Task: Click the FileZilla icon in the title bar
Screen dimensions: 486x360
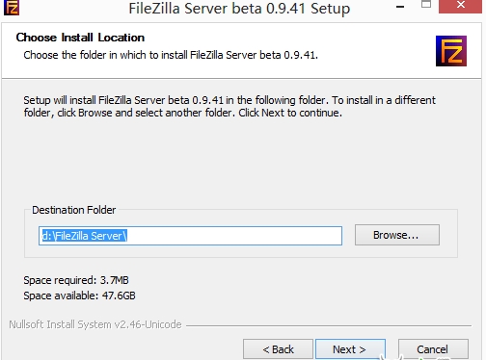Action: [x=12, y=7]
